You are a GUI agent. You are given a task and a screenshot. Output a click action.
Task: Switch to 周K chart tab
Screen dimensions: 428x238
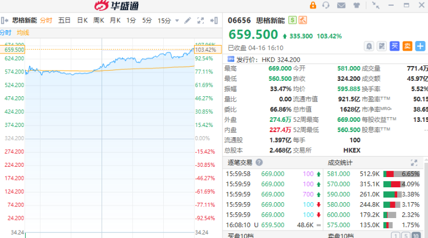99,20
